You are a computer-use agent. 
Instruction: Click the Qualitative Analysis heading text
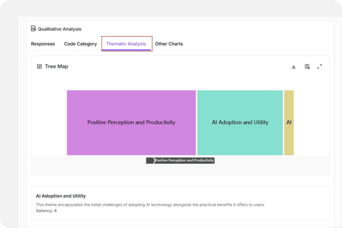(59, 29)
